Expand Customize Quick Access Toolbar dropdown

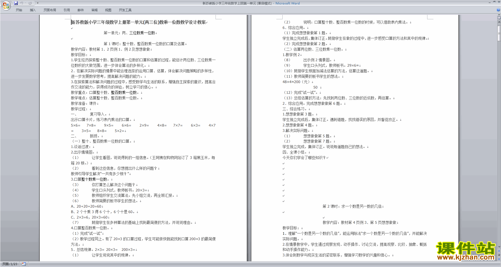click(38, 3)
